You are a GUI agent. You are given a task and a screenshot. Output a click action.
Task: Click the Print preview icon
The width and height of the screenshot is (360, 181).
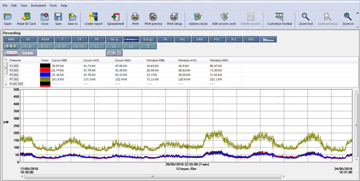153,17
